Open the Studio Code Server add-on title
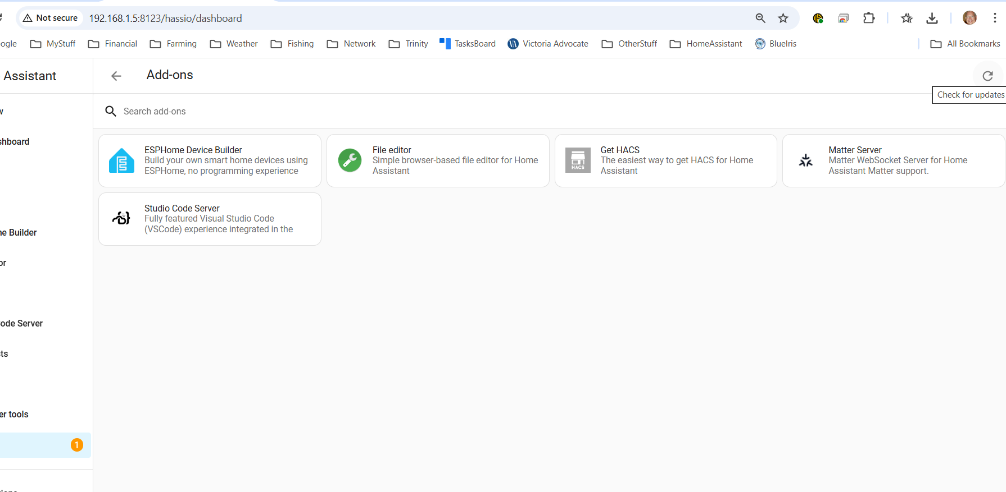Screen dimensions: 1006x492 coord(182,208)
